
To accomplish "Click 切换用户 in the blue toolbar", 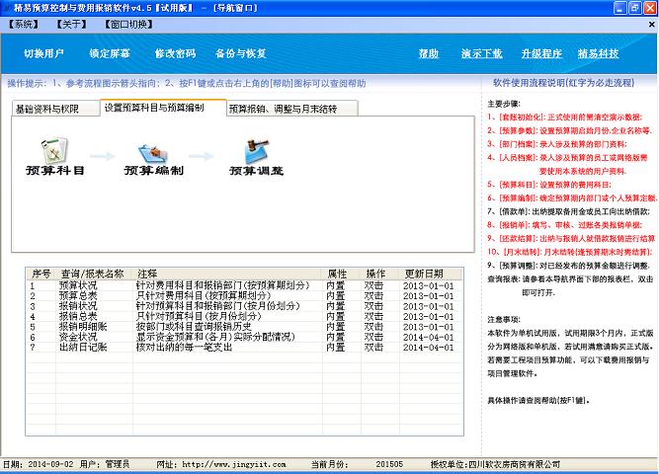I will point(43,53).
